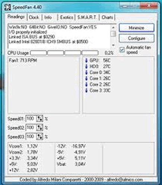
Task: Click the log box scrollbar thumb
Action: 113,34
